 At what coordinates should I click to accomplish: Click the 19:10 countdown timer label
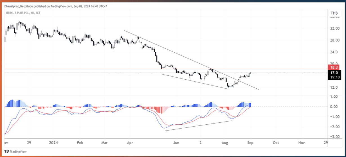point(334,77)
